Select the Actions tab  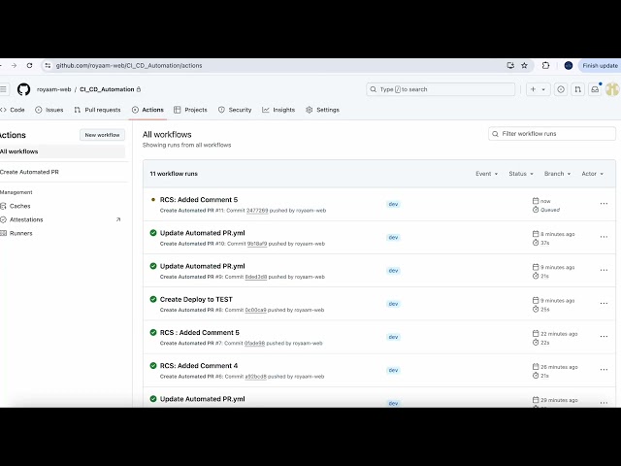click(x=148, y=110)
